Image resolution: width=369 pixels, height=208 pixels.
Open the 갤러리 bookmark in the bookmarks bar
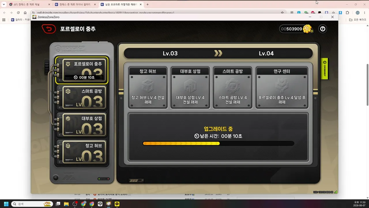[x=20, y=20]
